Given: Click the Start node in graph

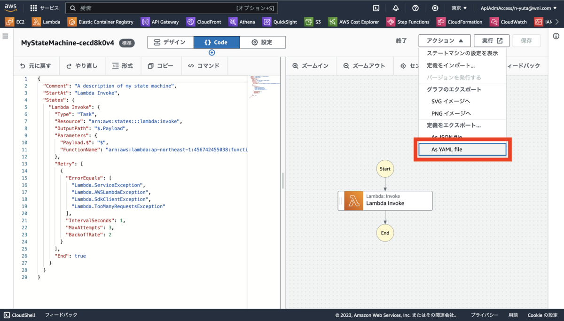Looking at the screenshot, I should point(385,169).
